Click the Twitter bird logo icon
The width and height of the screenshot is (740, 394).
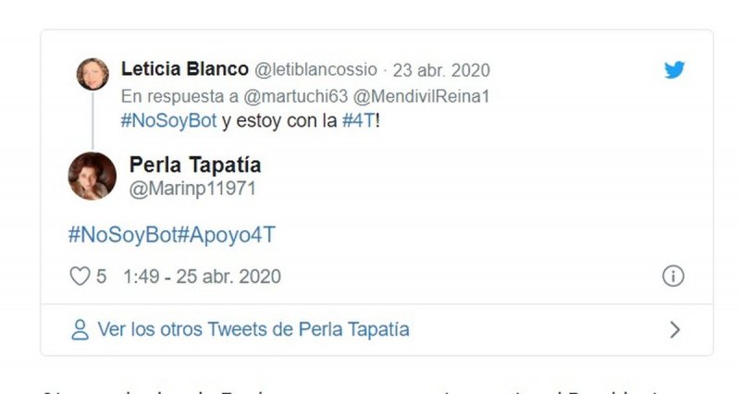[x=674, y=70]
